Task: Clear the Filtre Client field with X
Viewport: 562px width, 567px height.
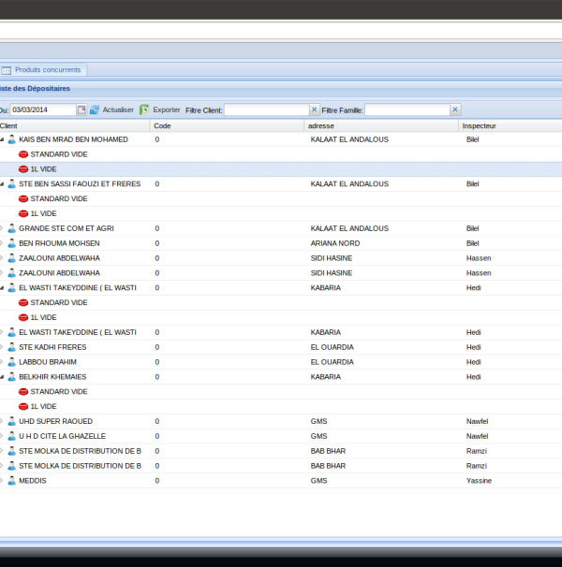Action: pos(314,109)
